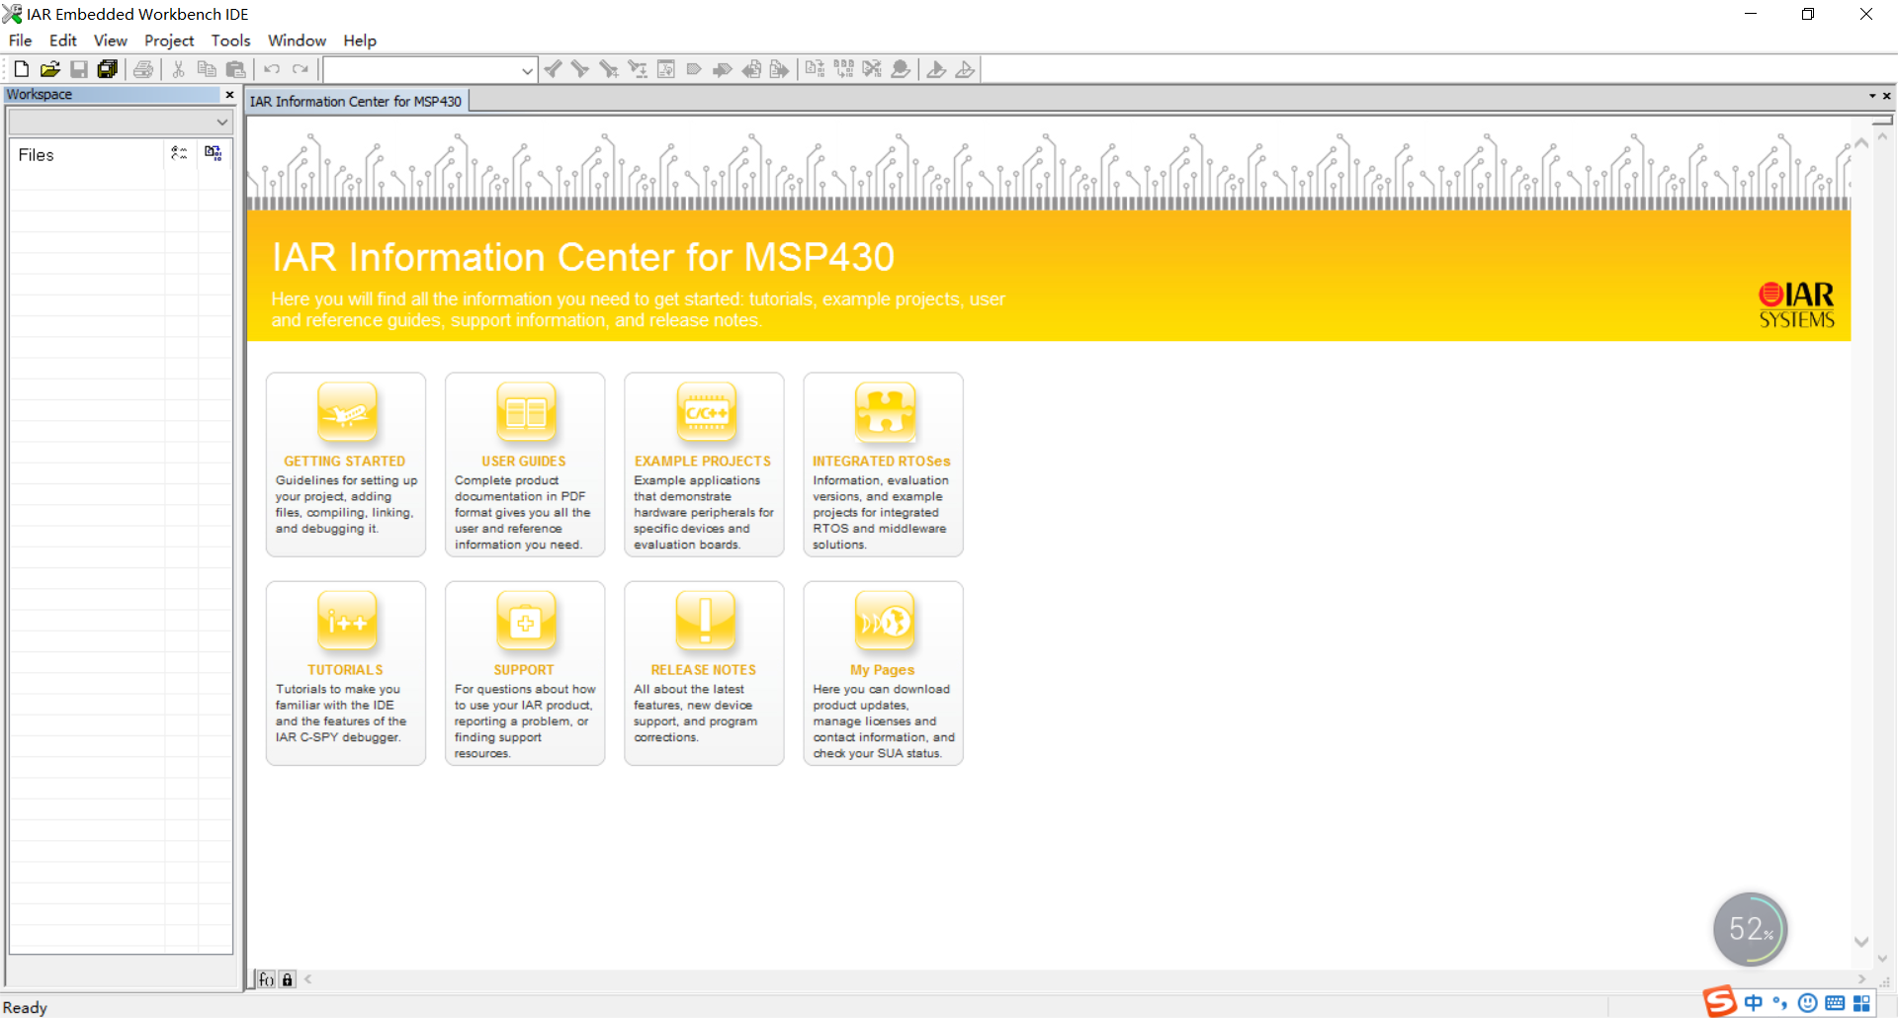Click the Navigate Forward icon
Image resolution: width=1898 pixels, height=1018 pixels.
(780, 69)
